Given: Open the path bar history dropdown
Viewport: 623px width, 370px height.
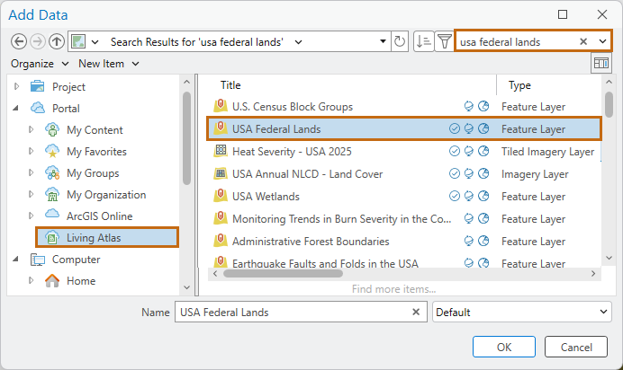Looking at the screenshot, I should [383, 41].
